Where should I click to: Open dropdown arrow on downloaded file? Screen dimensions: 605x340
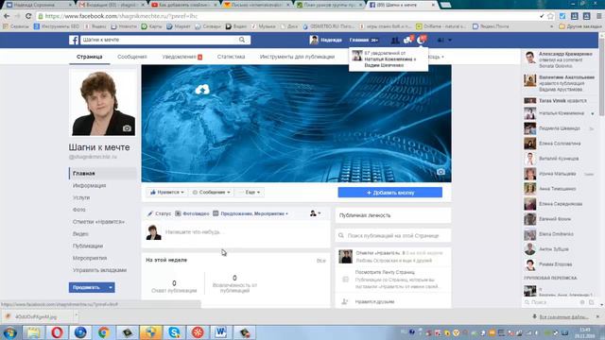tap(76, 316)
